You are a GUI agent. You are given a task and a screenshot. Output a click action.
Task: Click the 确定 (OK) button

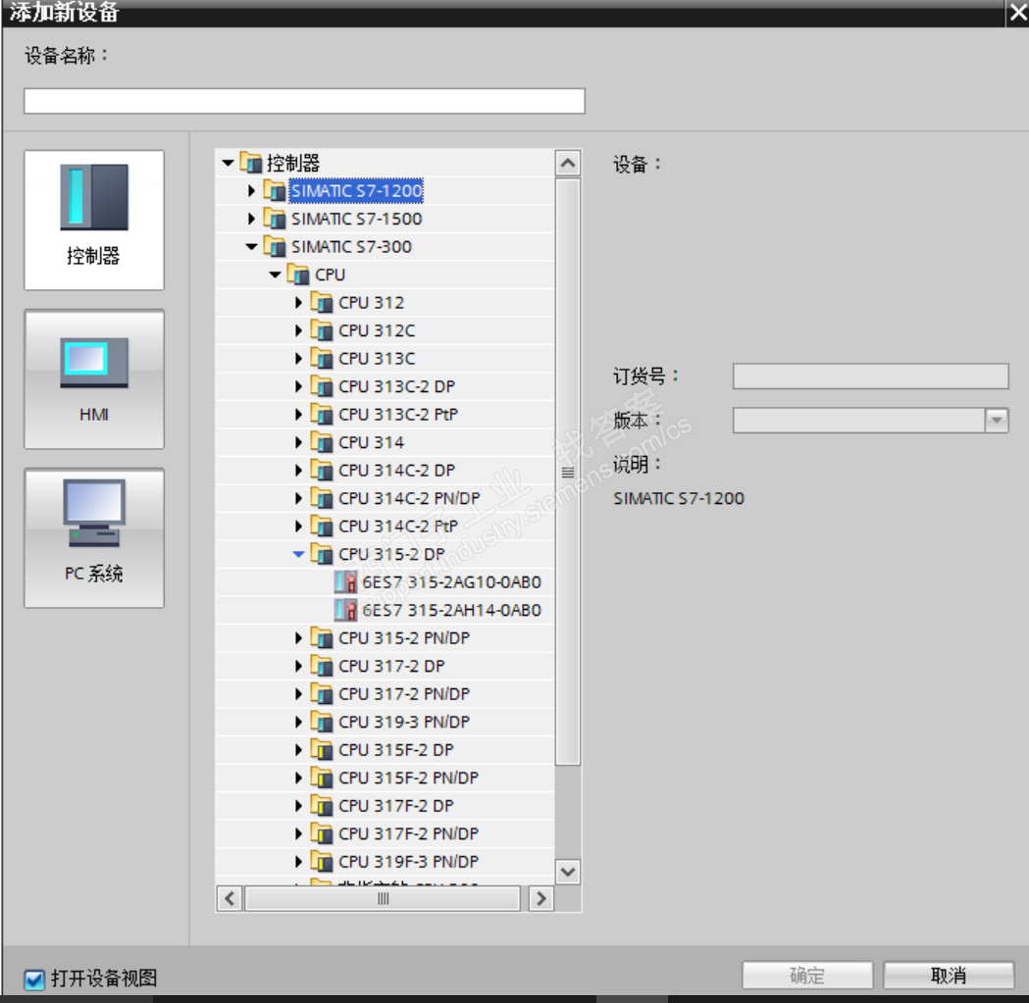[807, 976]
